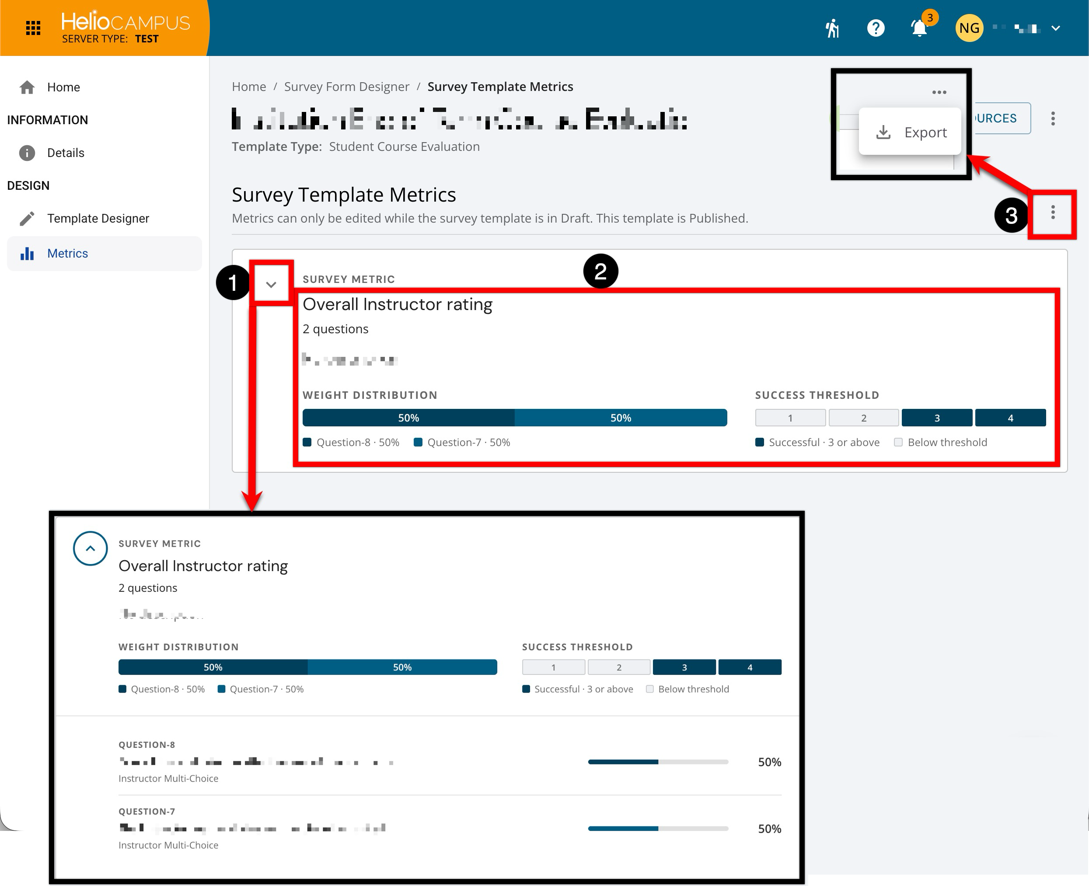This screenshot has width=1089, height=886.
Task: Open the help question mark icon
Action: (876, 28)
